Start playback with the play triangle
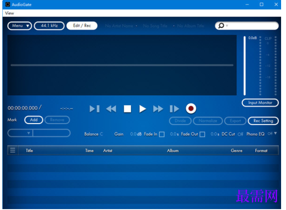Image resolution: width=286 pixels, height=210 pixels. click(143, 109)
